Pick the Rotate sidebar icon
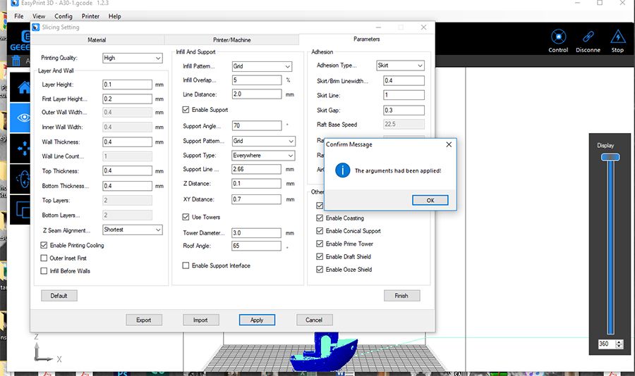 (23, 179)
